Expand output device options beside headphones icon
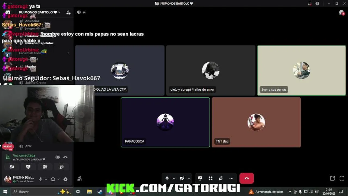Screen dimensions: 348x196 [x=58, y=179]
